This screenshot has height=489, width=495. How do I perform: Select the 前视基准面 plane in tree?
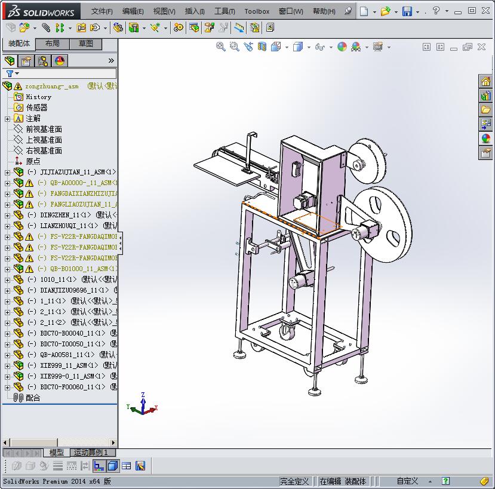[44, 129]
